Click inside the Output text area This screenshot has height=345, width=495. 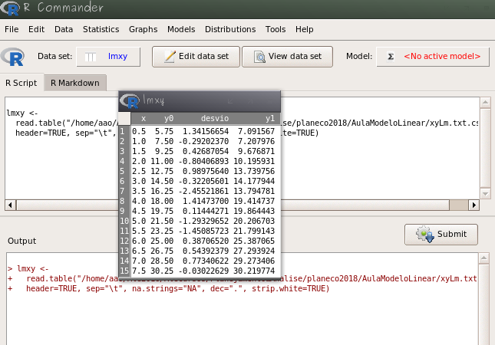tap(230, 318)
